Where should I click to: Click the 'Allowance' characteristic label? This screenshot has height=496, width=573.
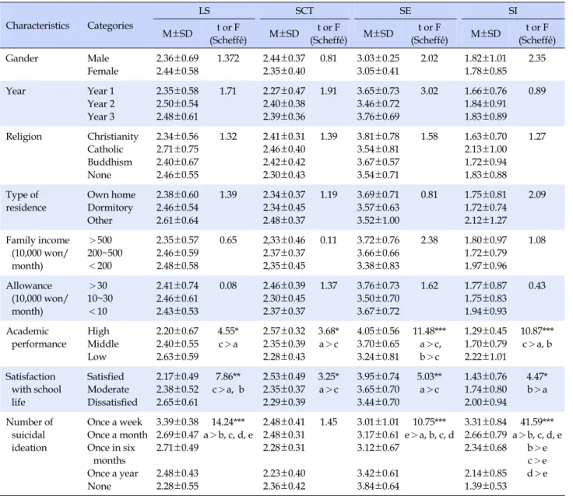point(29,286)
